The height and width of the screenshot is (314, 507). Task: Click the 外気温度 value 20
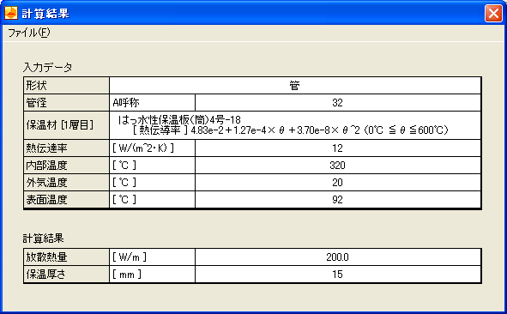(338, 183)
